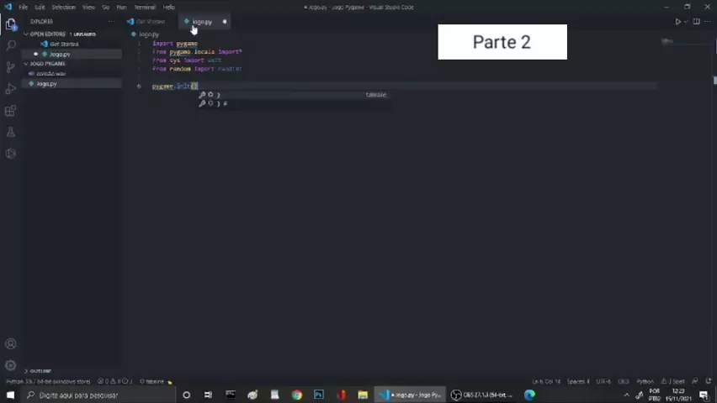Image resolution: width=717 pixels, height=403 pixels.
Task: Select the Python language mode
Action: [x=645, y=381]
